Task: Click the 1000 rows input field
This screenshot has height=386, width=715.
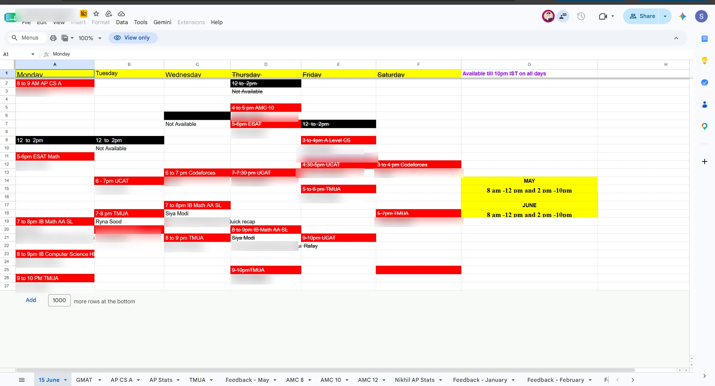Action: click(x=59, y=301)
